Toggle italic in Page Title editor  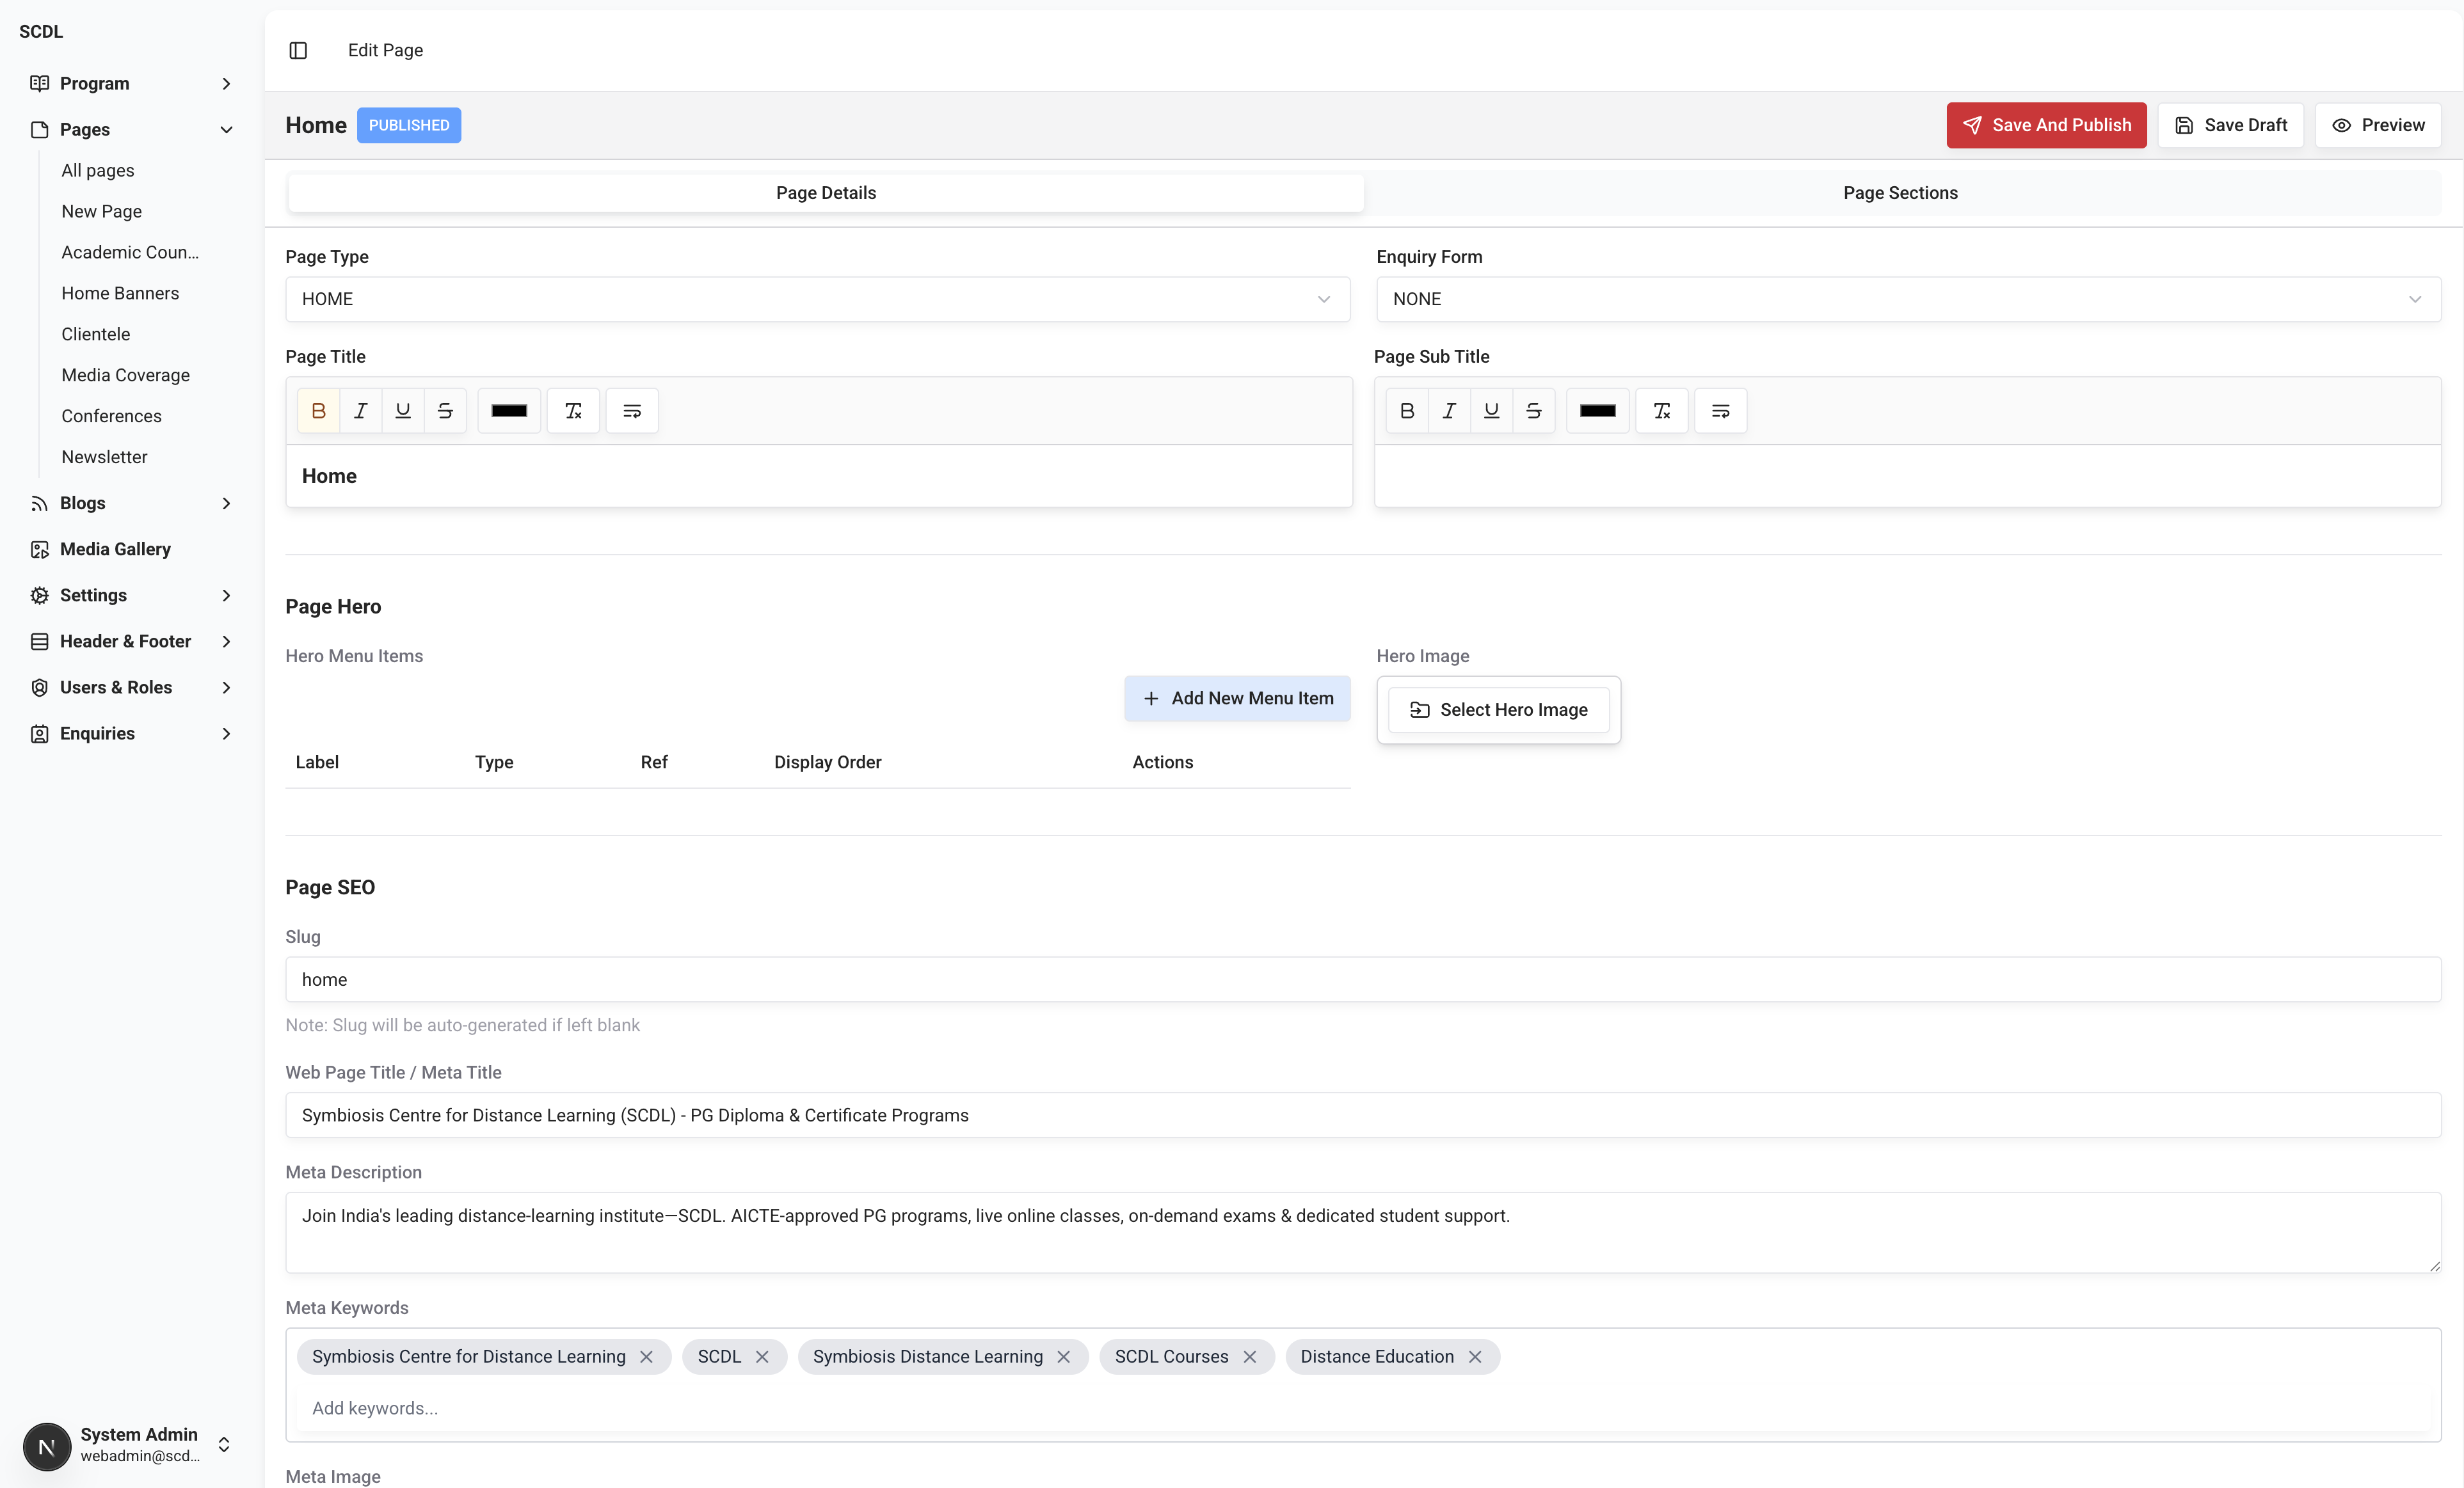point(361,411)
